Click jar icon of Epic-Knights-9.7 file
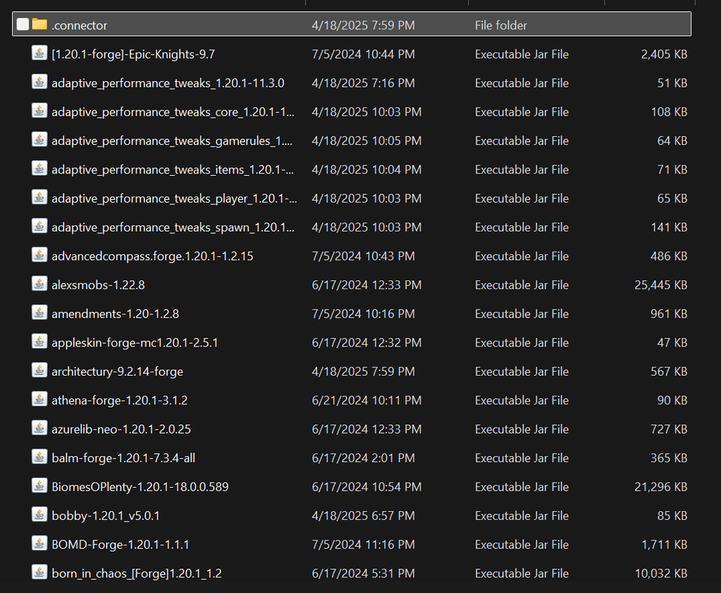721x593 pixels. pyautogui.click(x=40, y=53)
